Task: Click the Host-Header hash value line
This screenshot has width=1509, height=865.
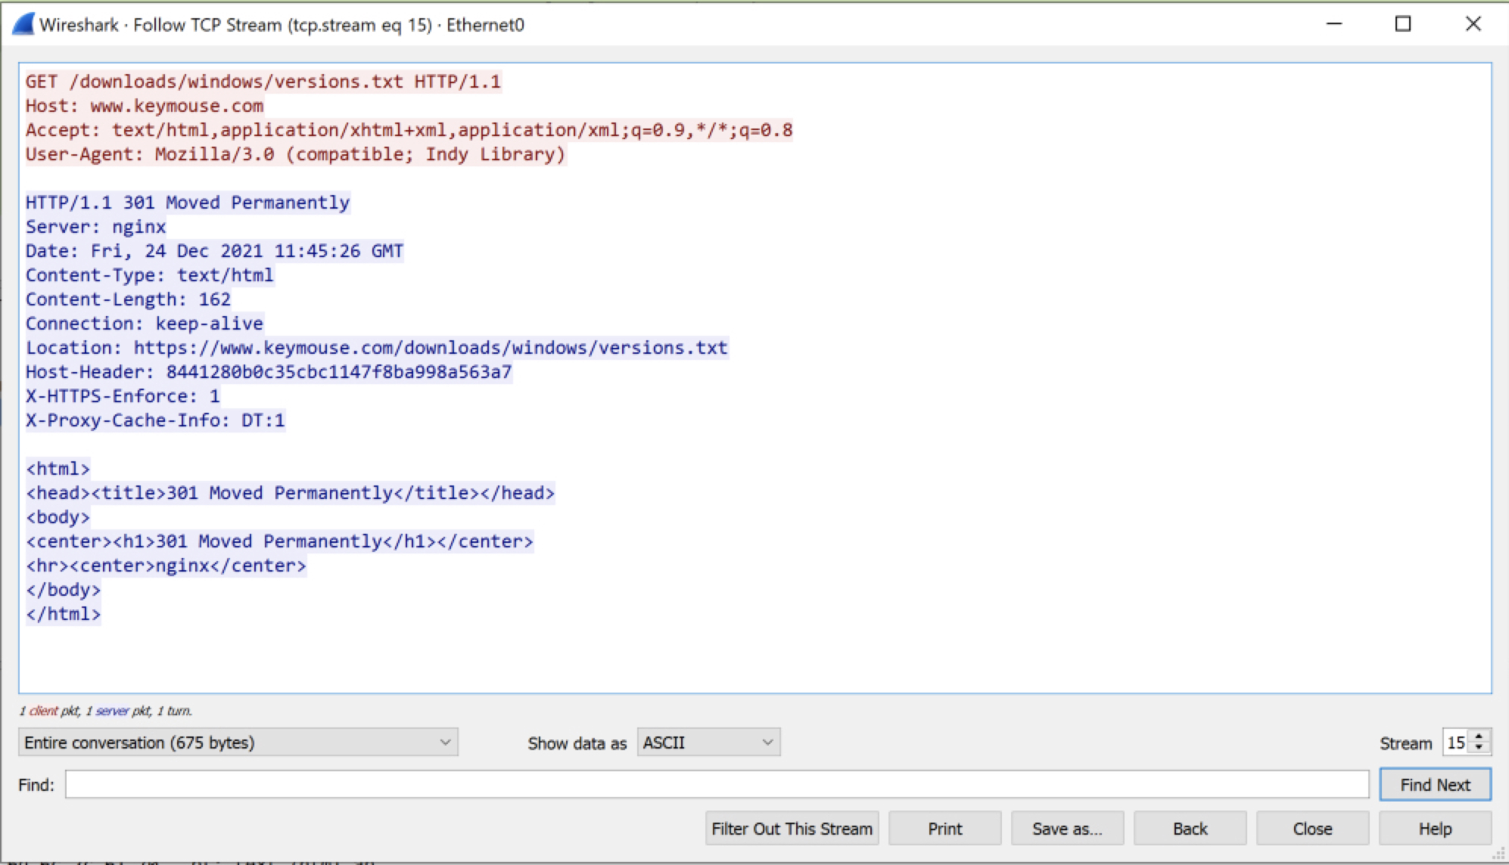Action: (269, 372)
